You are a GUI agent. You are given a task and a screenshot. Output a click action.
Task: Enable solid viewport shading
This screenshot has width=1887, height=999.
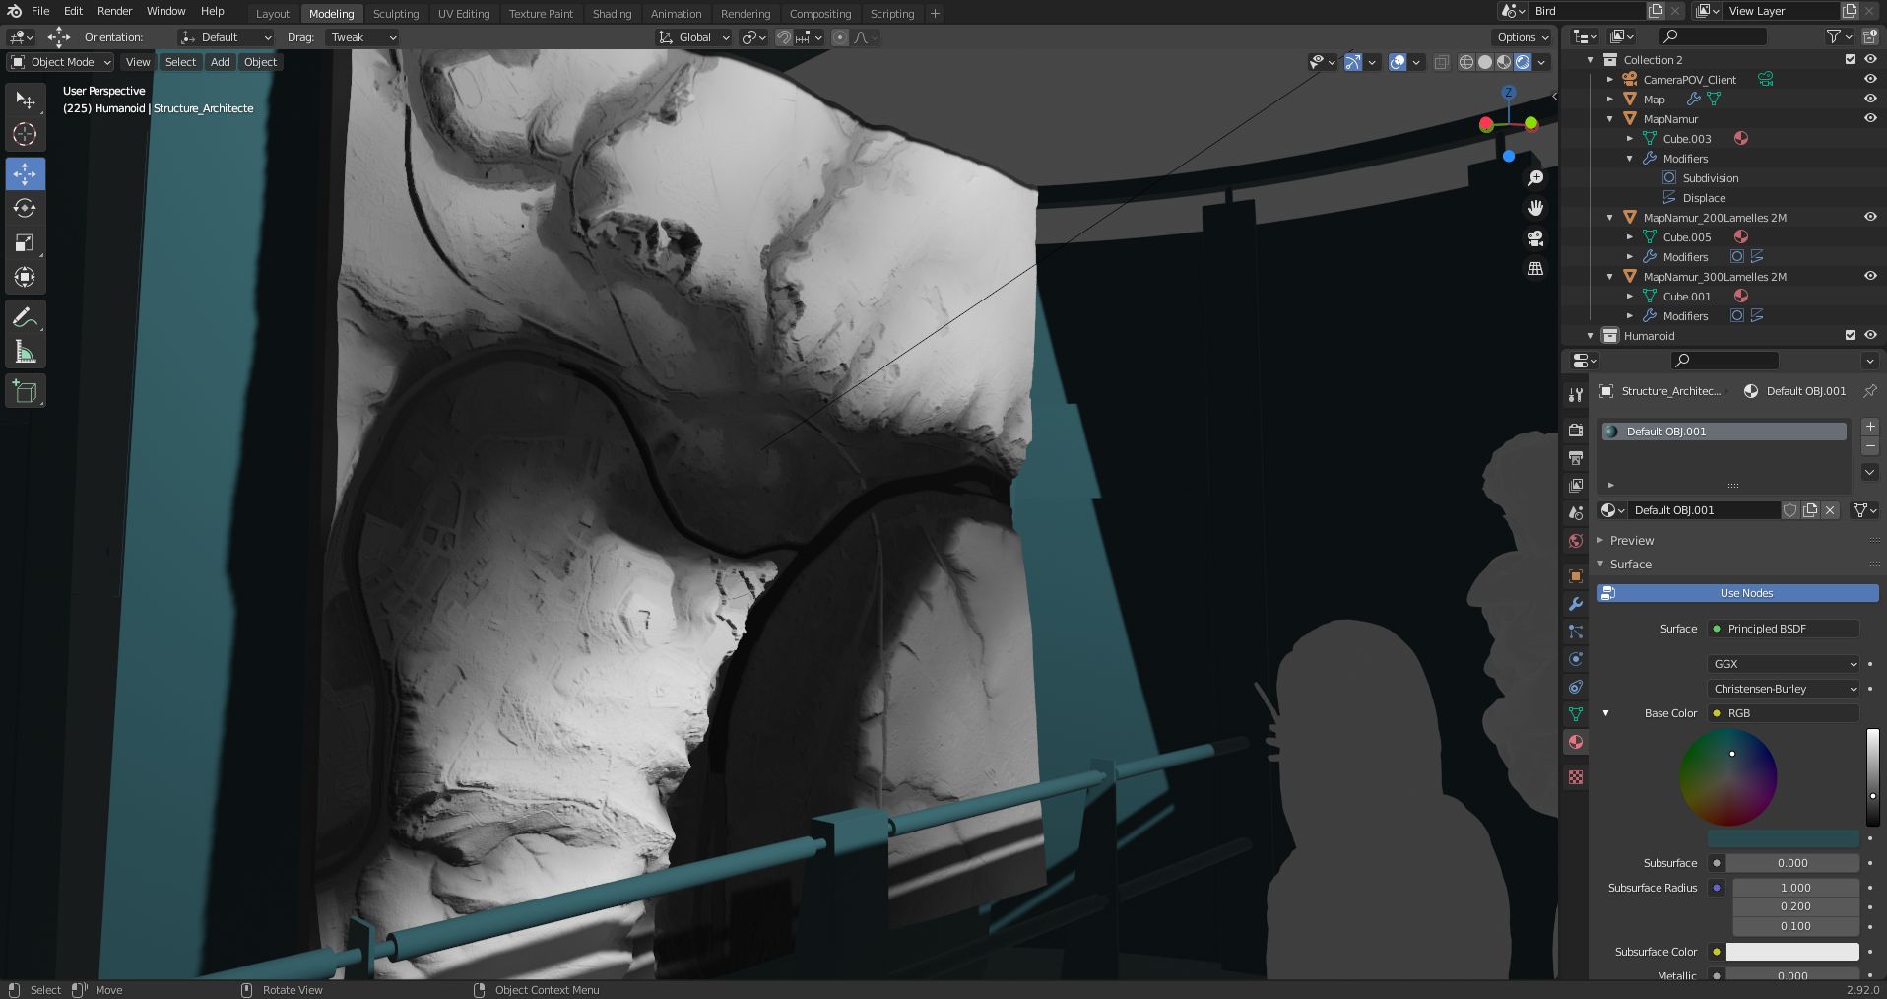[x=1485, y=62]
